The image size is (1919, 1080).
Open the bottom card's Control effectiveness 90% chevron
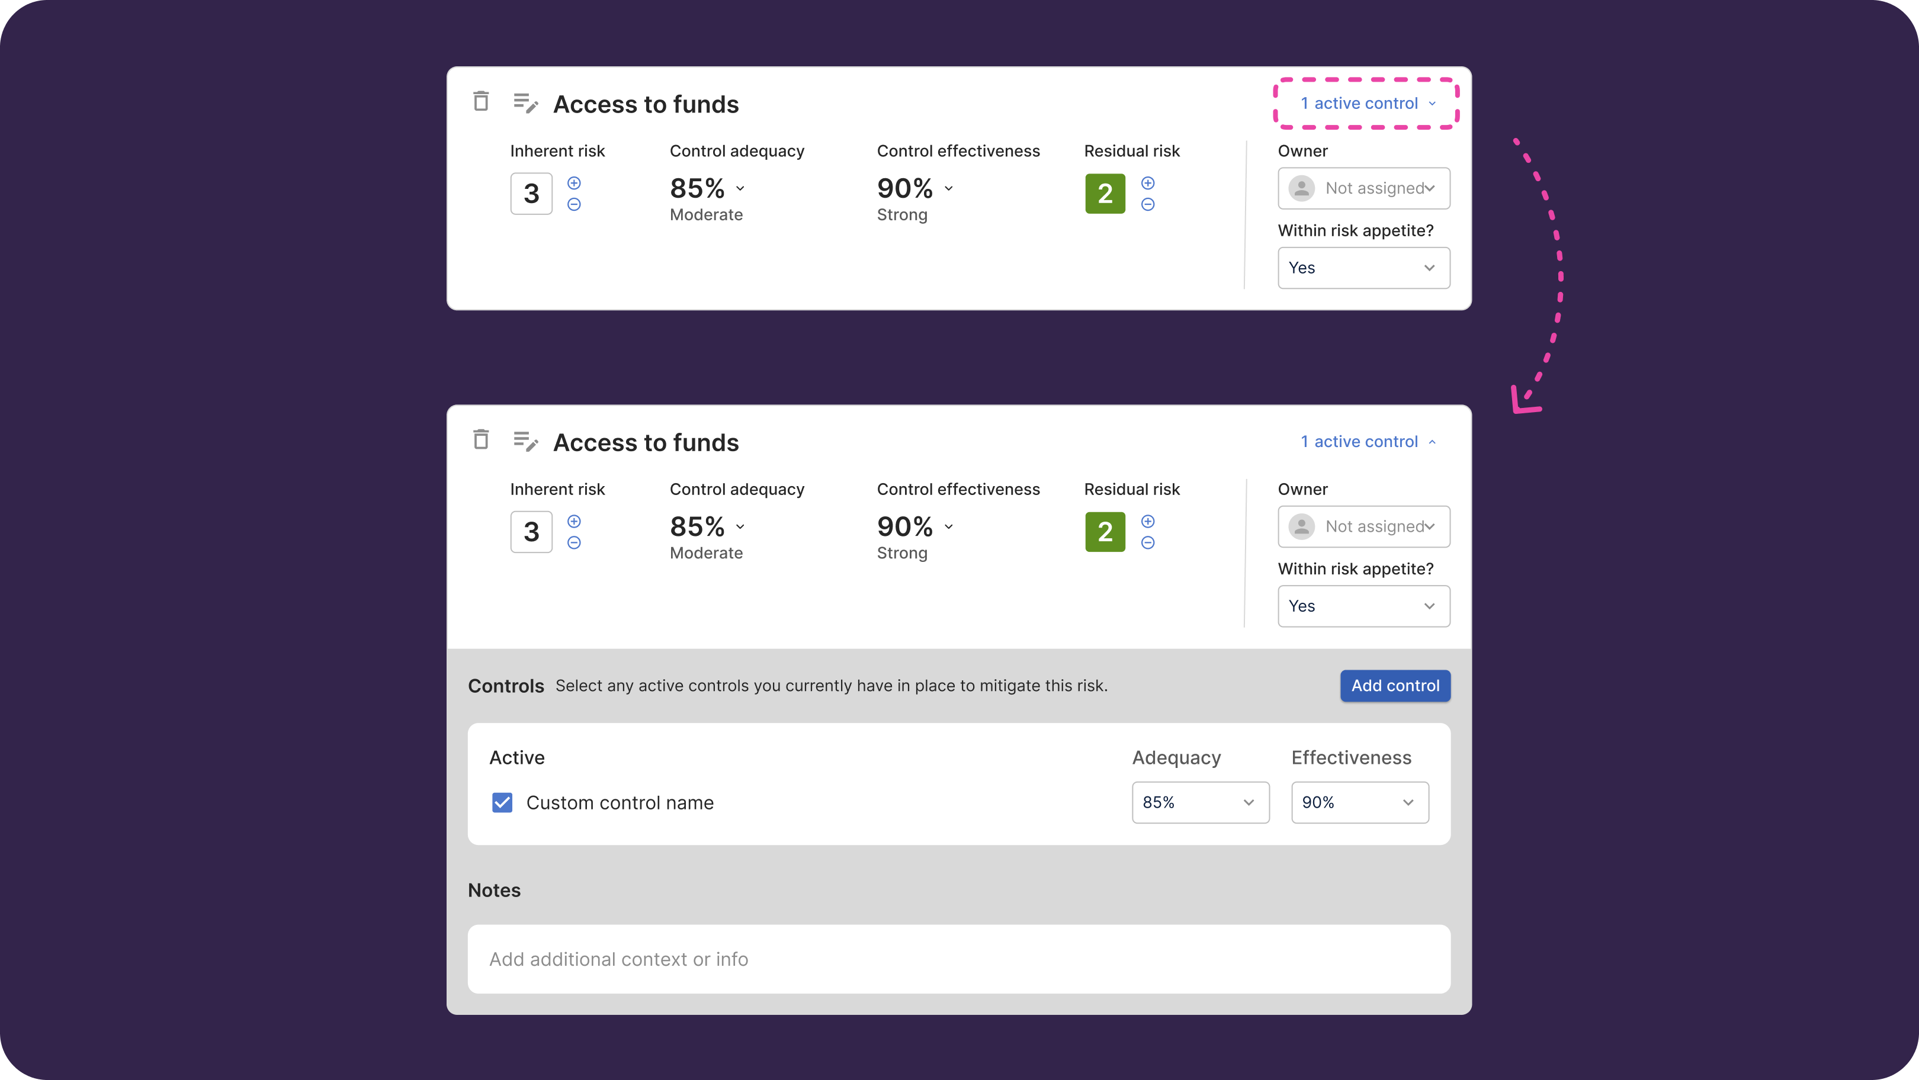tap(948, 526)
